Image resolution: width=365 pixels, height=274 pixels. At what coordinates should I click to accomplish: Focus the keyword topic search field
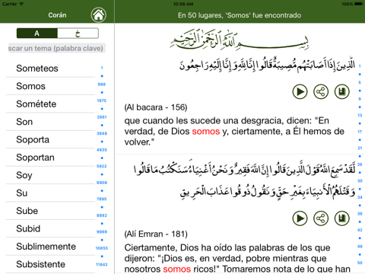click(x=57, y=48)
